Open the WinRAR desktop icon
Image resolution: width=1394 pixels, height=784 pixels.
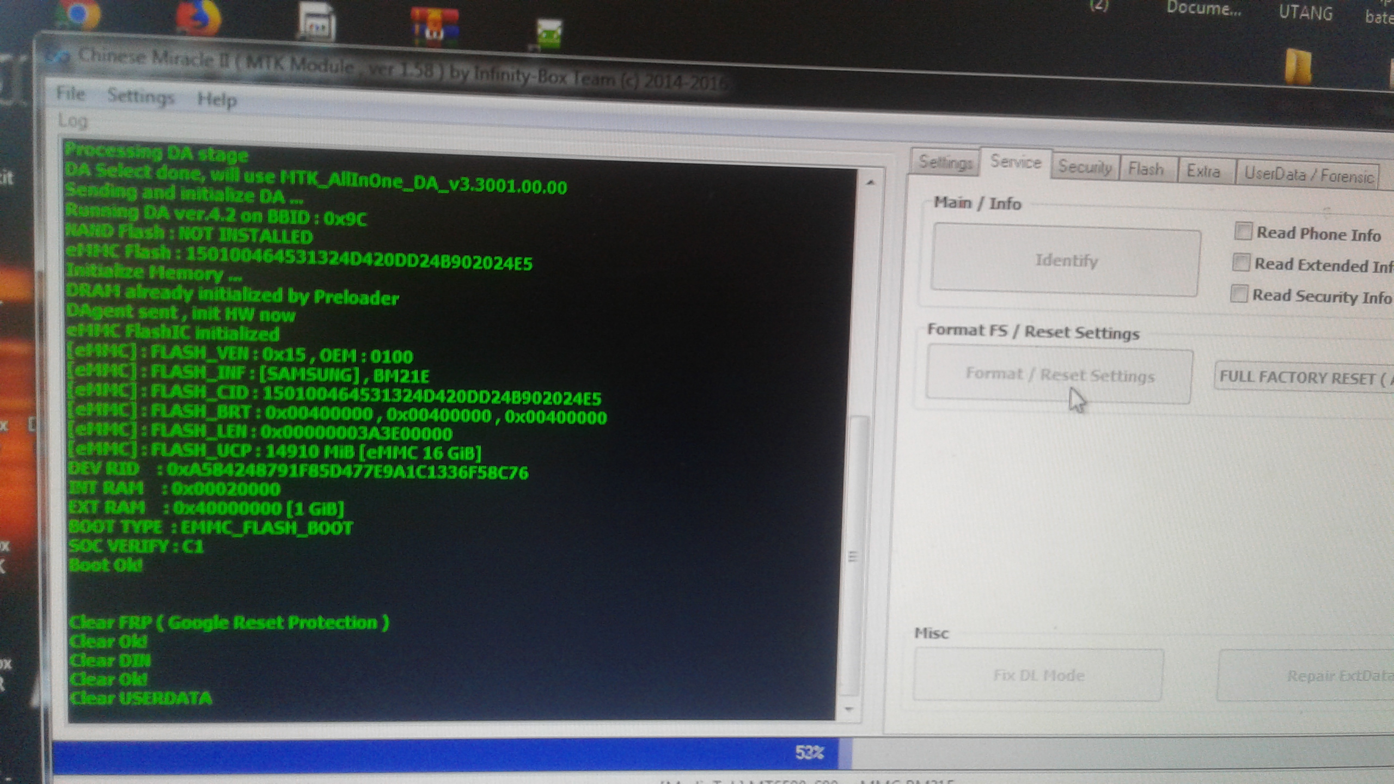pos(434,27)
